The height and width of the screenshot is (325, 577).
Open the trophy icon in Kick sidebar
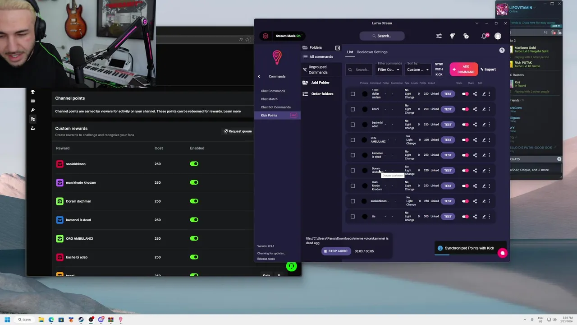tap(32, 92)
